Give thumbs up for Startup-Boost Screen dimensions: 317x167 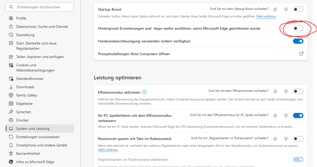pyautogui.click(x=275, y=9)
